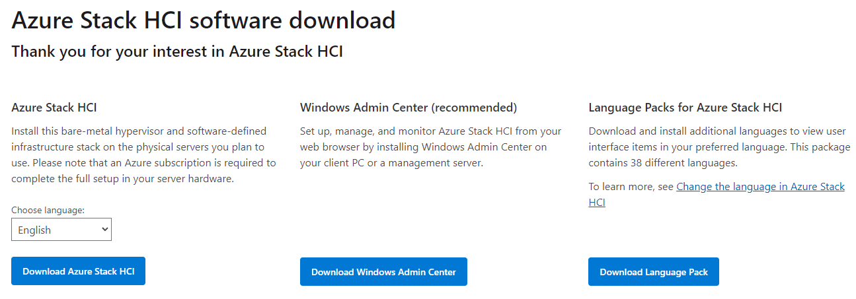
Task: Select the Azure Stack HCI section heading
Action: click(x=54, y=107)
